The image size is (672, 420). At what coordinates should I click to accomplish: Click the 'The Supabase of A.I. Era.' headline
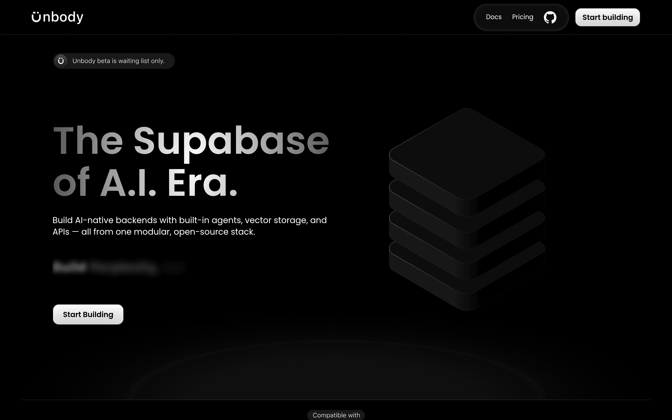click(x=191, y=161)
